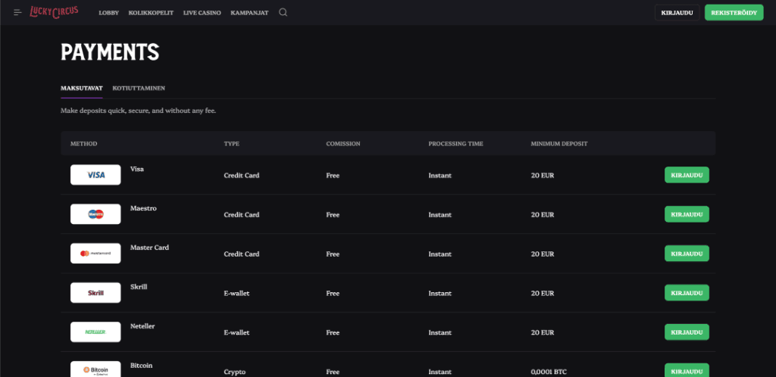Screen dimensions: 776x377
Task: Switch to Kotiuttaminen tab
Action: click(139, 89)
